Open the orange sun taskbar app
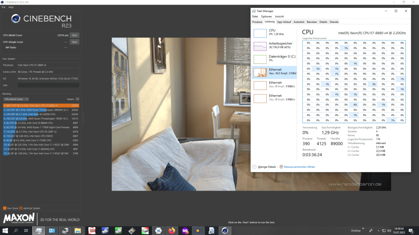The width and height of the screenshot is (419, 235). (x=198, y=231)
